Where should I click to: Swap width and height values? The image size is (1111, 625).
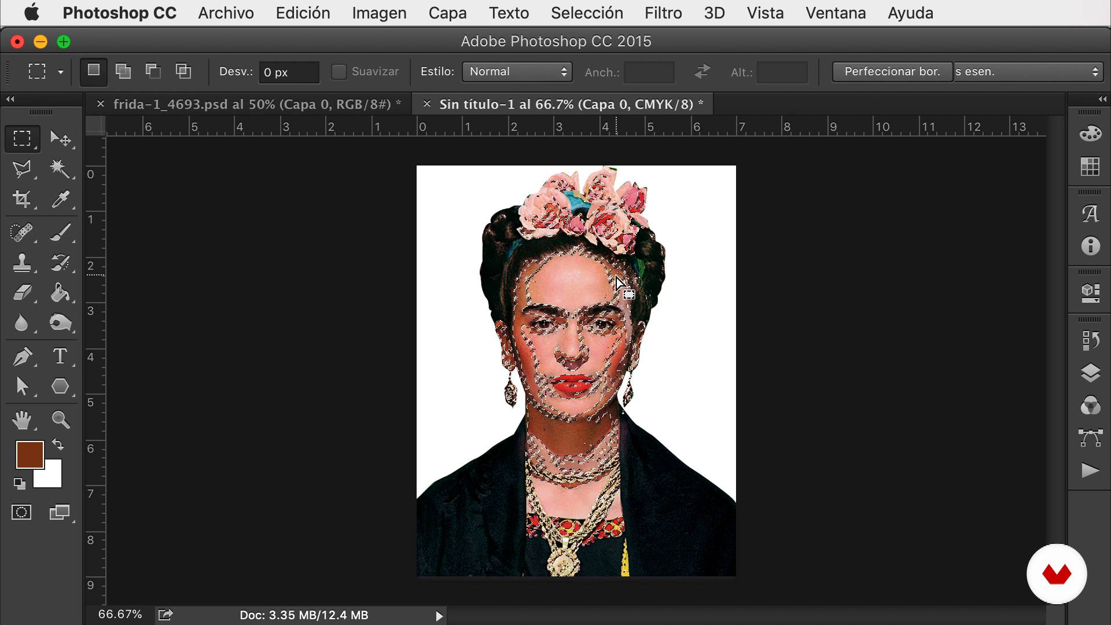(x=702, y=72)
